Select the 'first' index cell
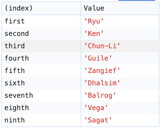160x128 pixels. point(41,21)
